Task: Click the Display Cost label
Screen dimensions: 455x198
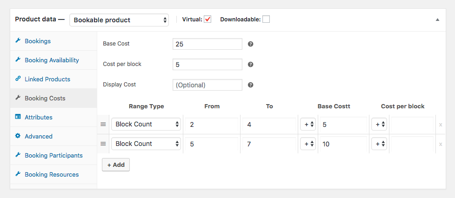Action: click(x=119, y=85)
